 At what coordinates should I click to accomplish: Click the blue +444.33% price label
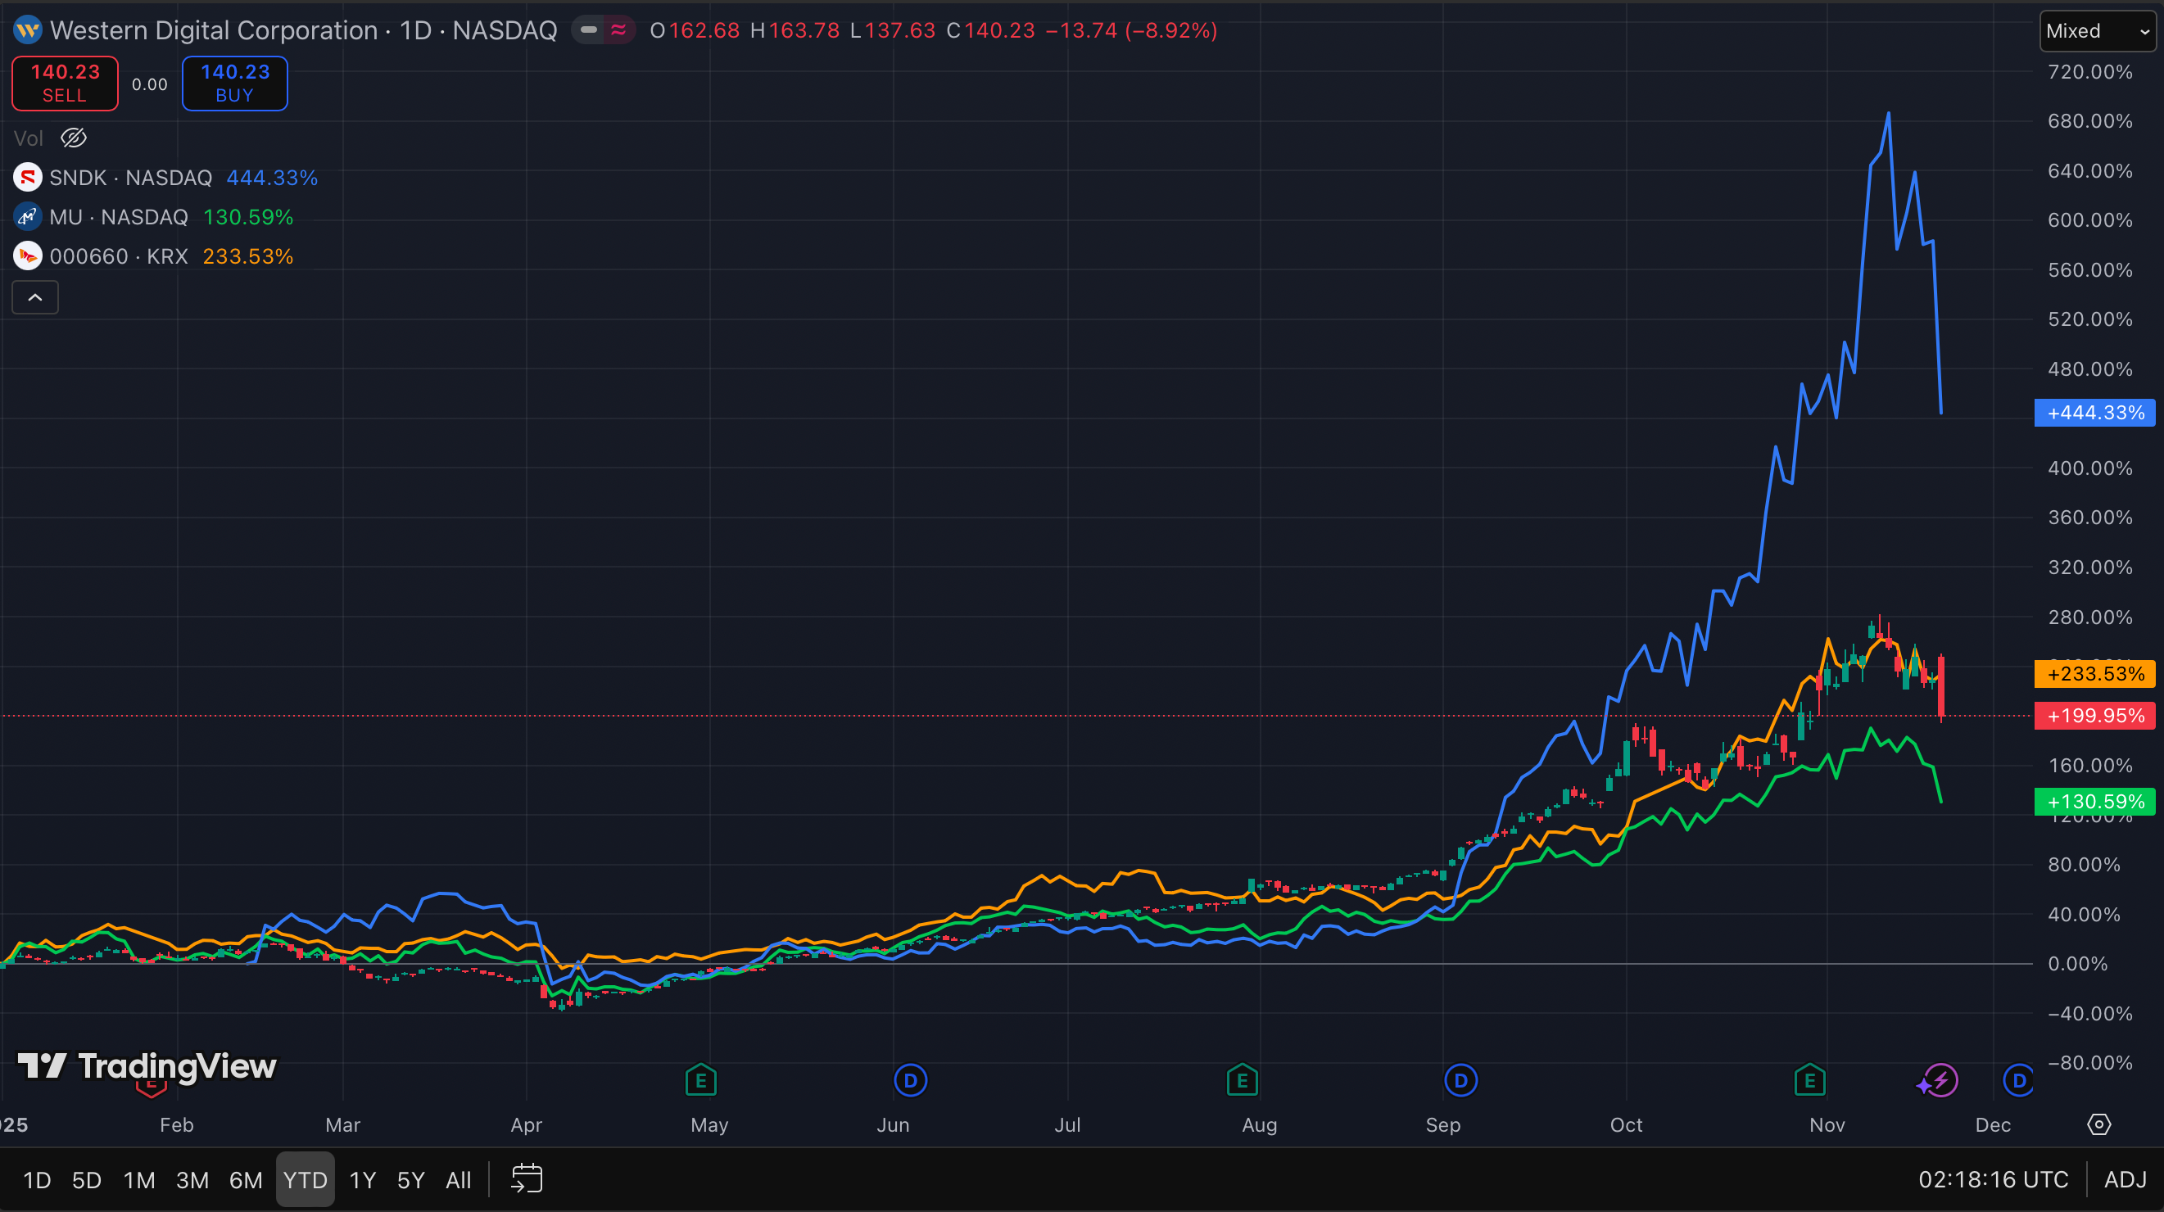click(2094, 413)
